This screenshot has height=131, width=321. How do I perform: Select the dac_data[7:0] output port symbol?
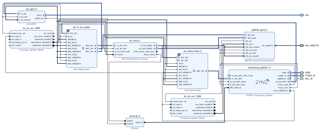302,45
